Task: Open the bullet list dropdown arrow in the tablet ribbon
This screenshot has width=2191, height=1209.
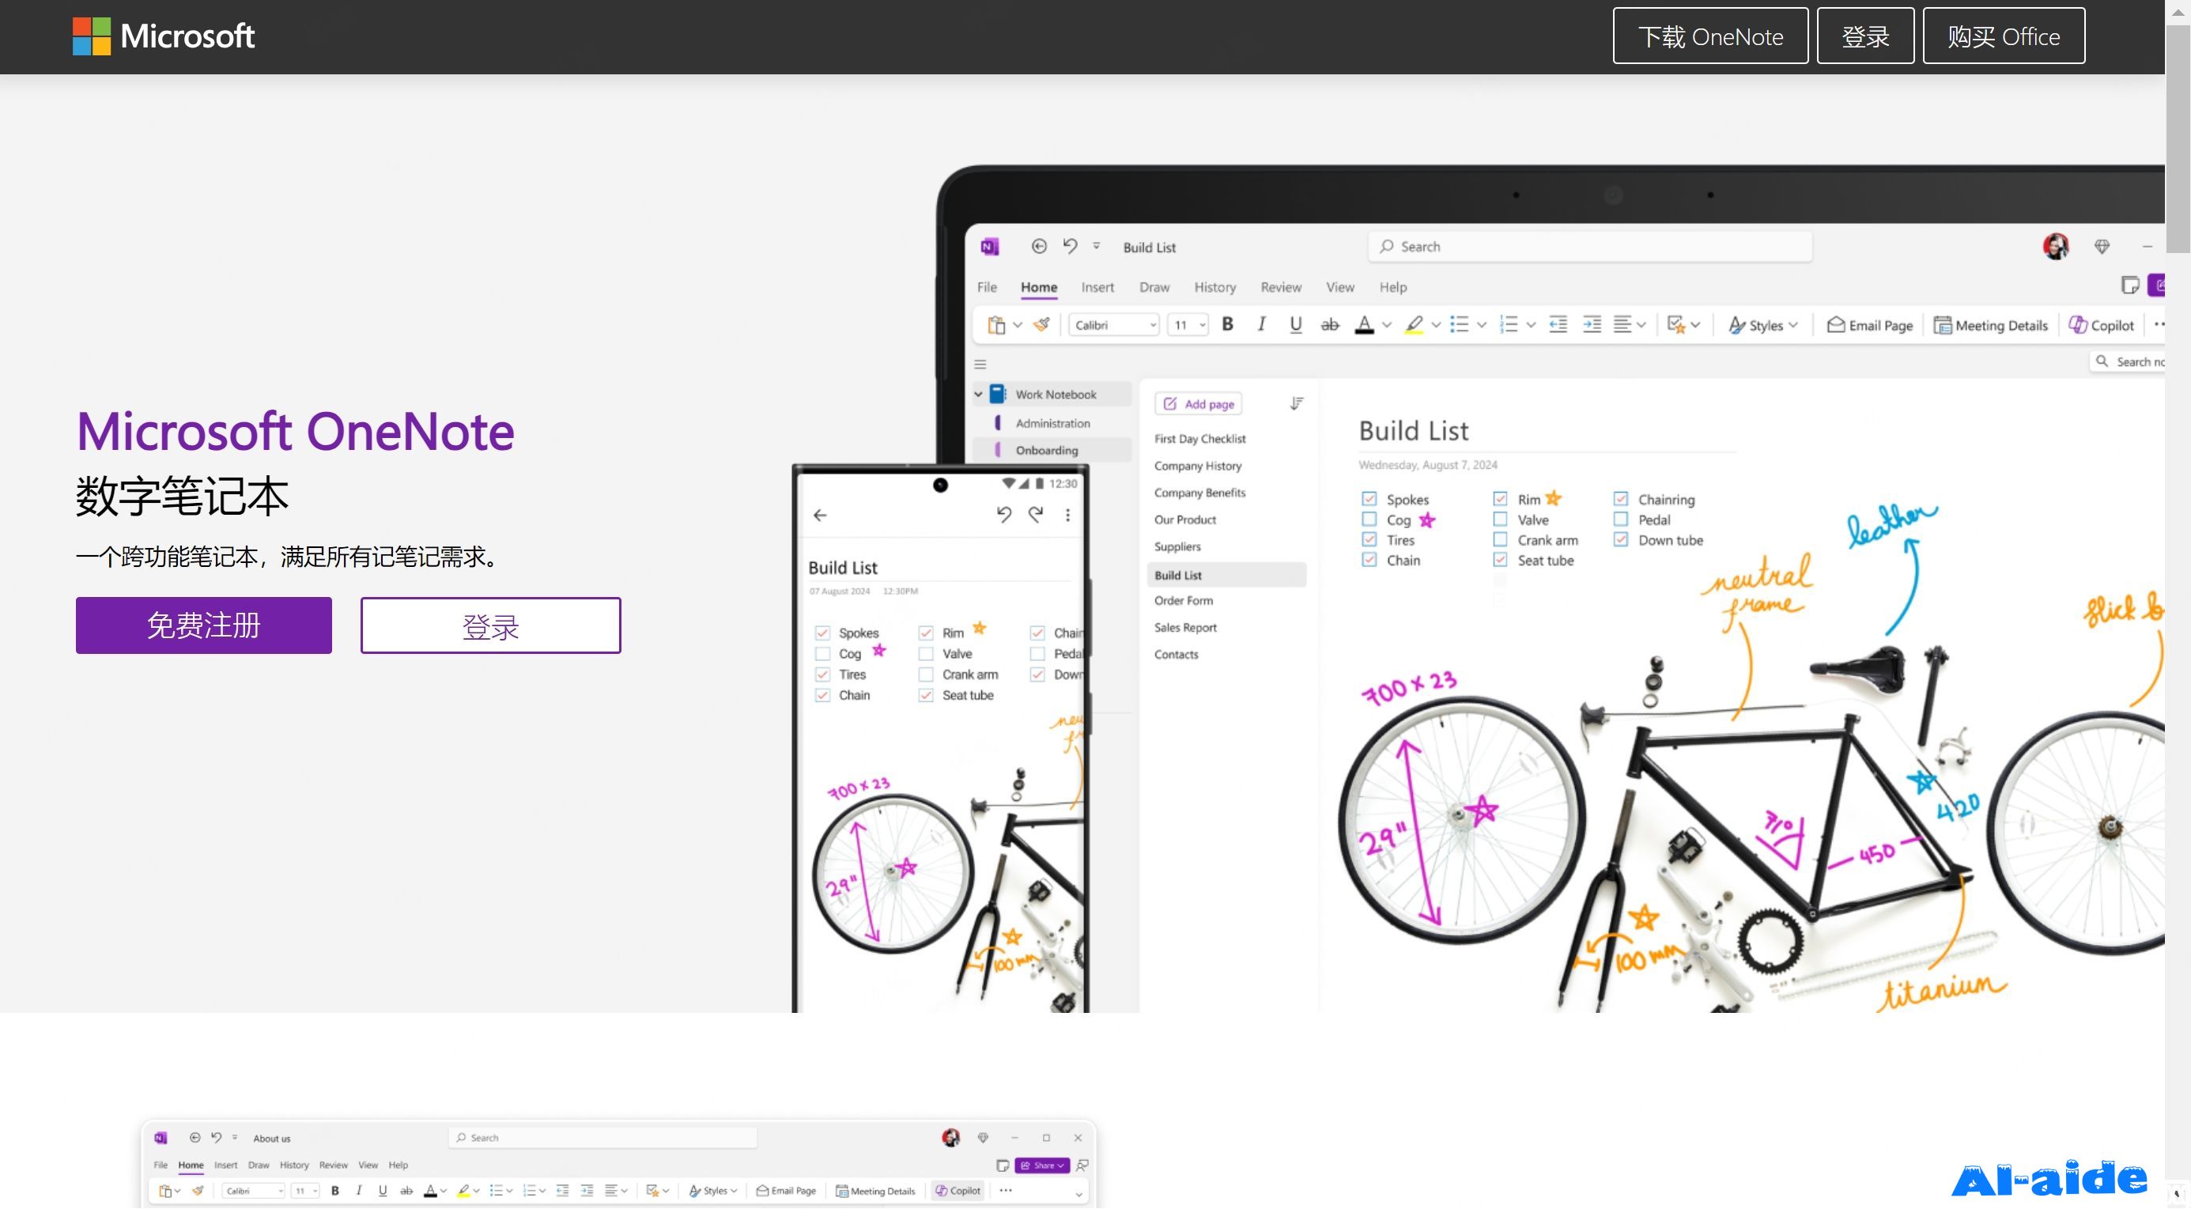Action: click(x=1482, y=325)
